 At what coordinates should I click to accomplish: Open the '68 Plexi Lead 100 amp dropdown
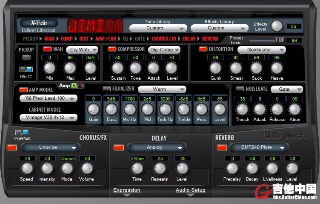coord(49,98)
